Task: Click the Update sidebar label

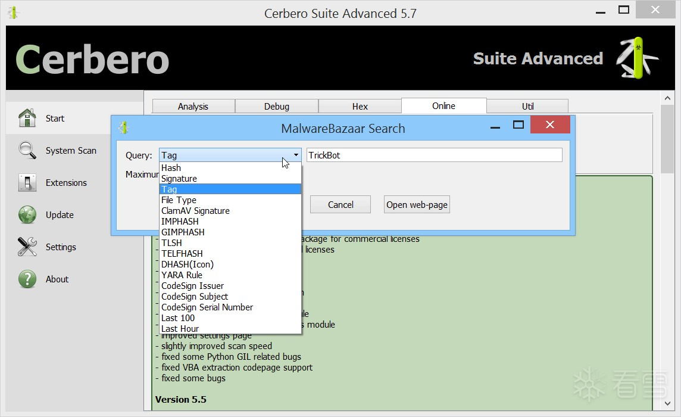Action: click(x=60, y=215)
